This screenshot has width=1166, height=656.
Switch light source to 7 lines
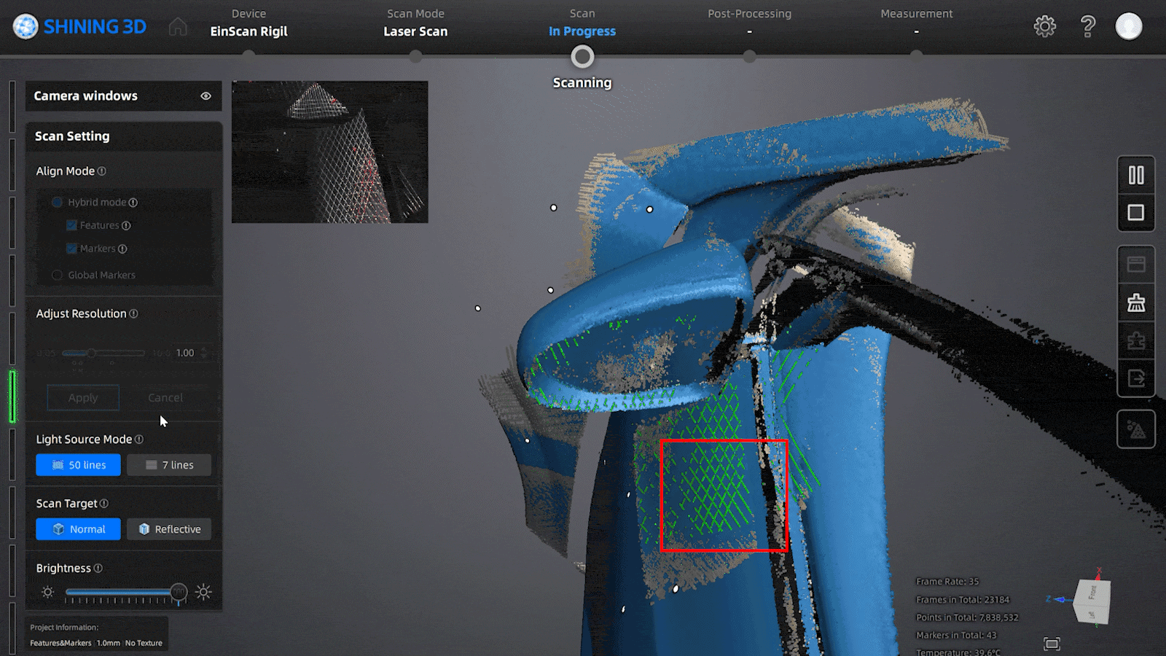pos(169,465)
